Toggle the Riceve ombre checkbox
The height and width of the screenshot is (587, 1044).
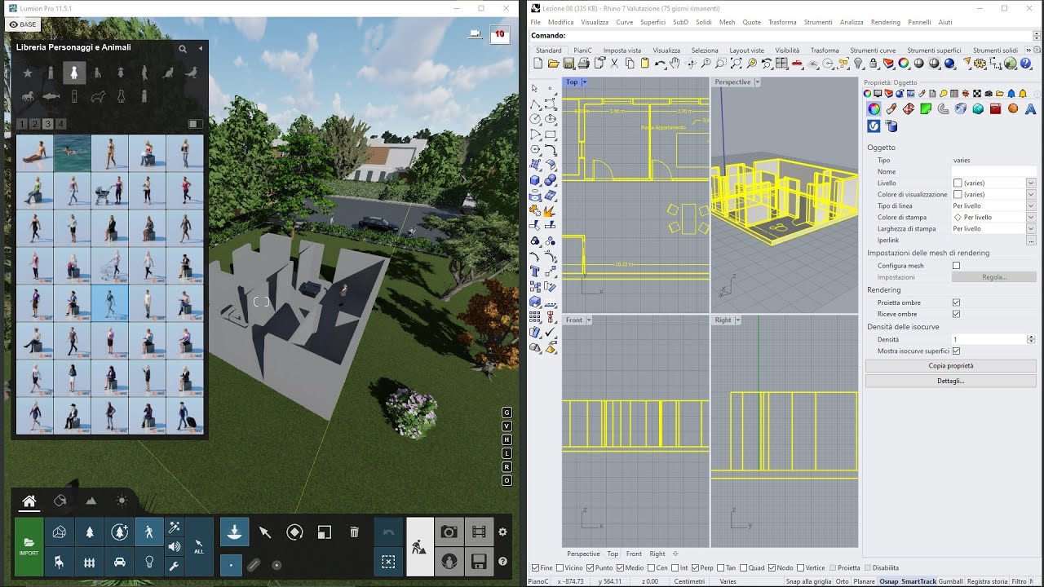957,314
